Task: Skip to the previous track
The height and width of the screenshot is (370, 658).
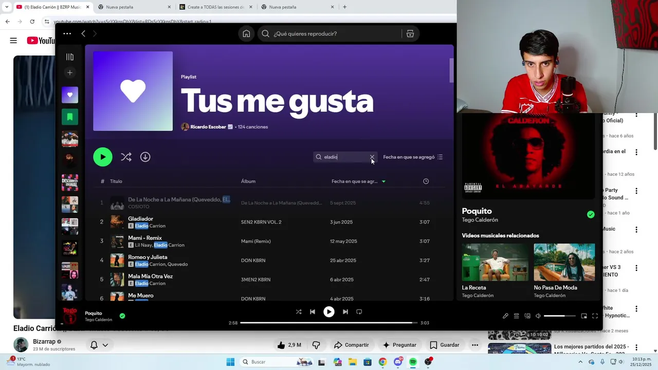Action: tap(313, 311)
